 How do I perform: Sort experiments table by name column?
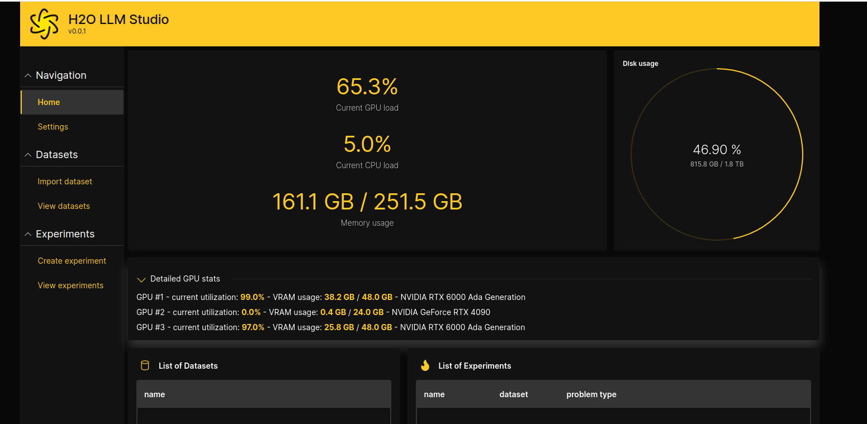point(434,394)
